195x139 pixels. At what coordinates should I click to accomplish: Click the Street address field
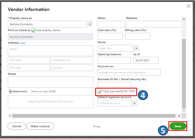(x=50, y=51)
